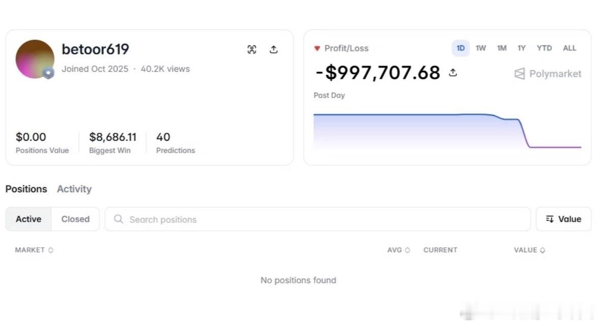Click the profit/loss line chart
Viewport: 599px width, 326px height.
(447, 131)
